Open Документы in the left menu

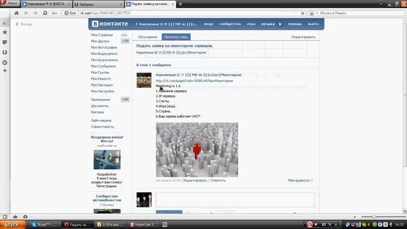click(x=100, y=106)
